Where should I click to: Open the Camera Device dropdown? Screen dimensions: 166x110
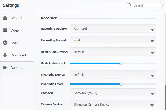pos(113,104)
